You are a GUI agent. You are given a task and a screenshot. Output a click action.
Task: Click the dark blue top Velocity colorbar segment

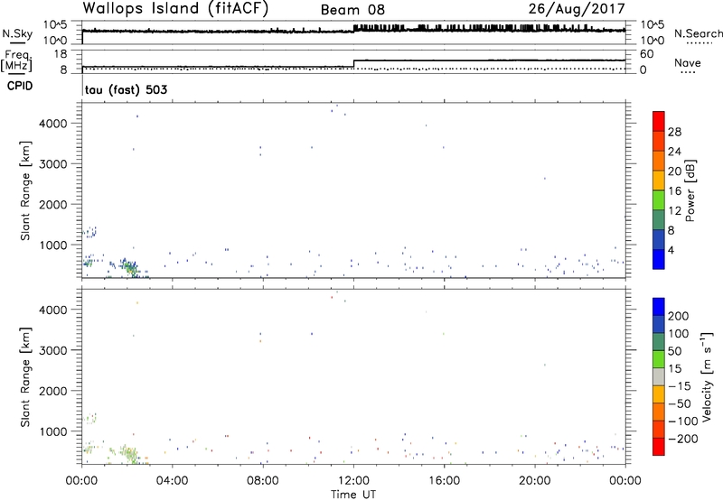click(659, 307)
